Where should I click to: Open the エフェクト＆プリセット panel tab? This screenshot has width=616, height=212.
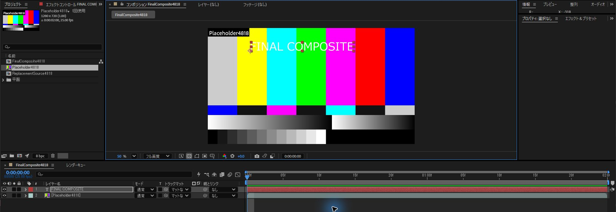[581, 19]
